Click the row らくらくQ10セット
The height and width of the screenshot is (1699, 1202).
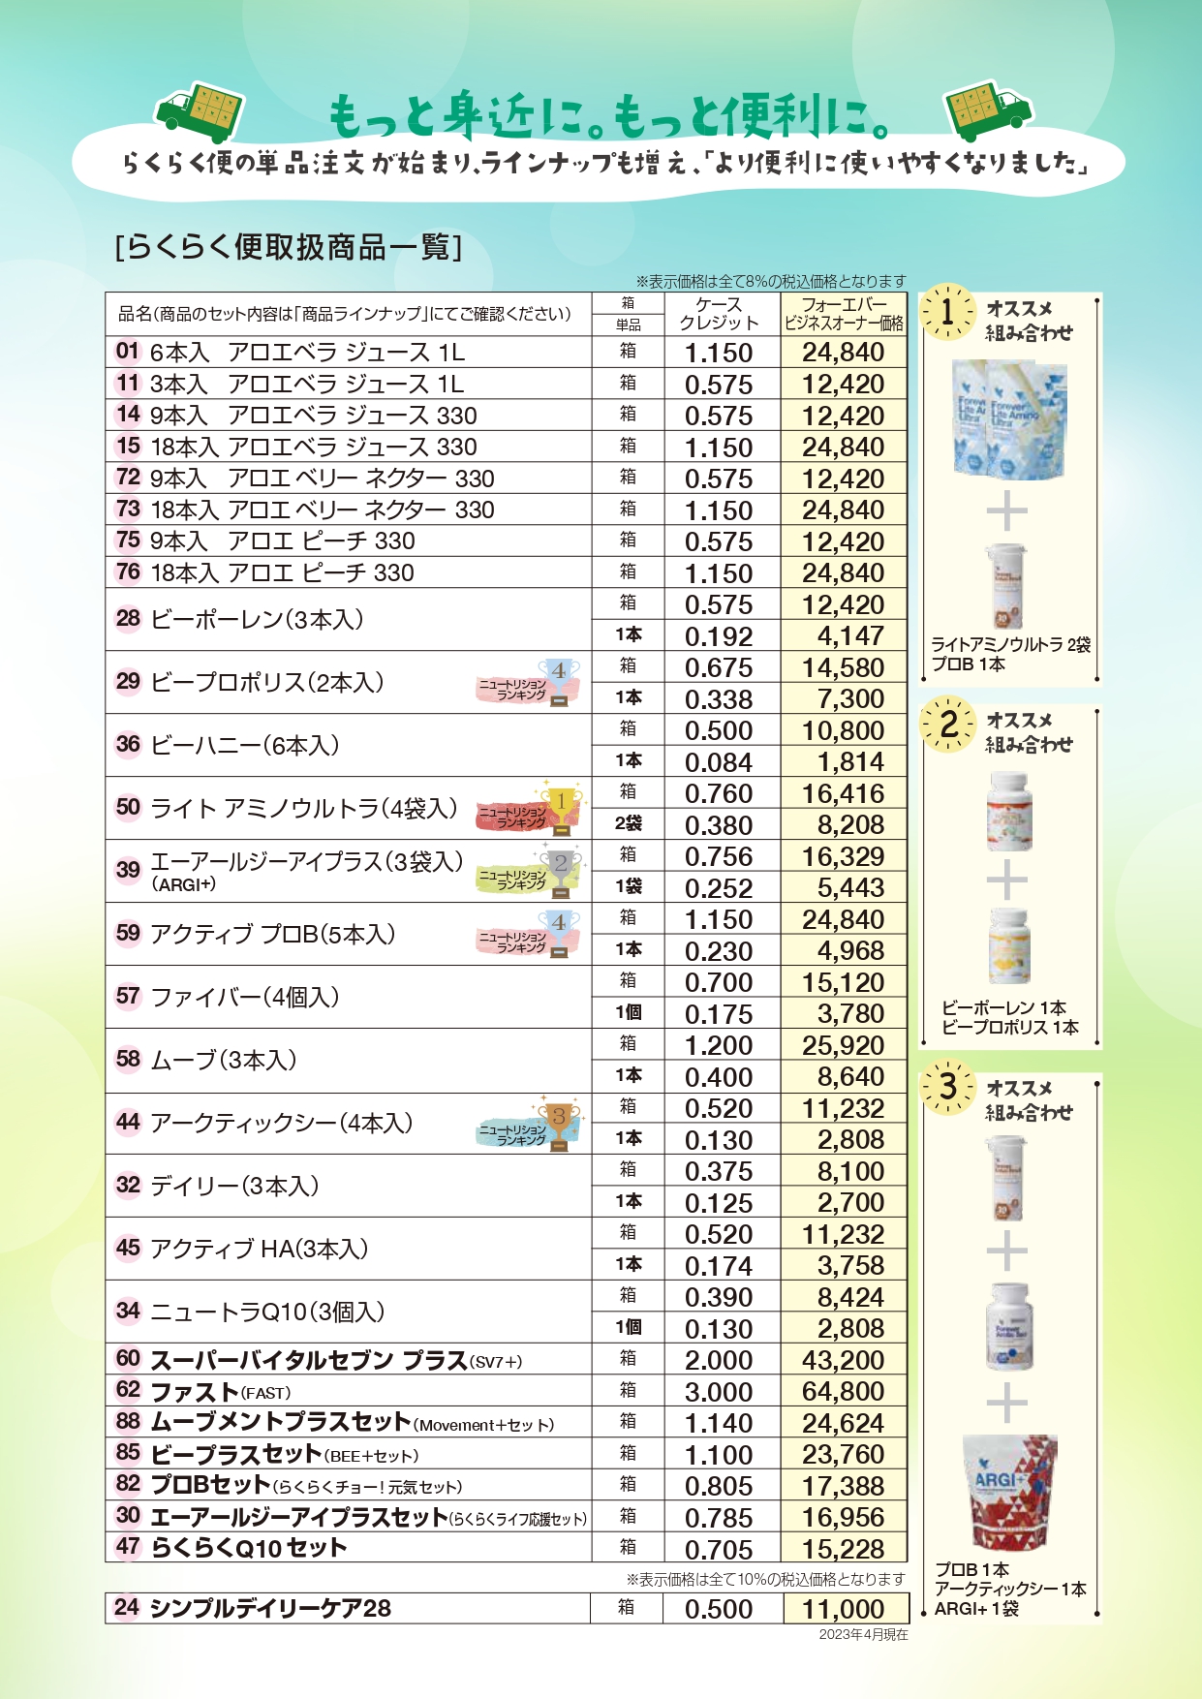[507, 1548]
